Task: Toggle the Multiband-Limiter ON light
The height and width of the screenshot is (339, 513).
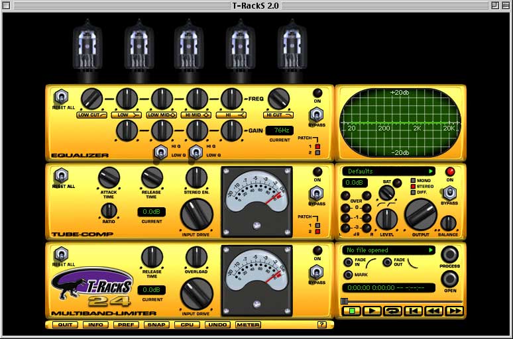Action: (317, 250)
